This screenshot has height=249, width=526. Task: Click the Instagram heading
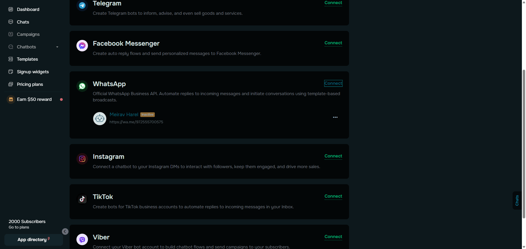108,157
